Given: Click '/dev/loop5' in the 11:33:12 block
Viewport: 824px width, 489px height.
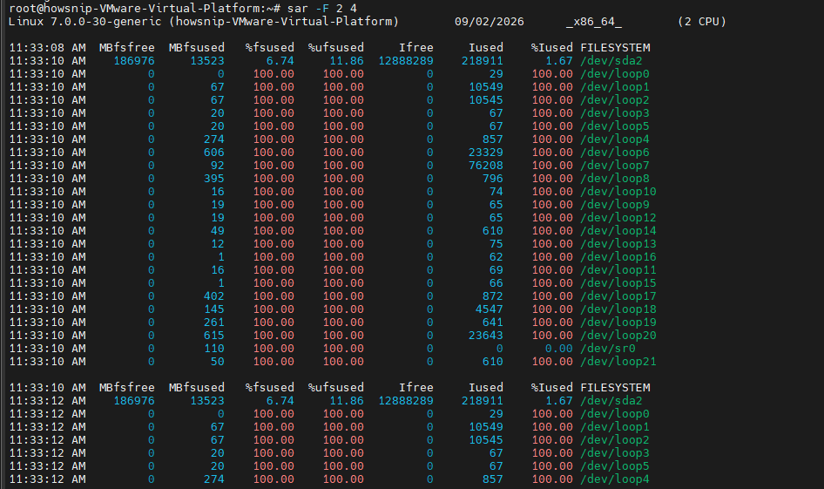Looking at the screenshot, I should tap(615, 466).
